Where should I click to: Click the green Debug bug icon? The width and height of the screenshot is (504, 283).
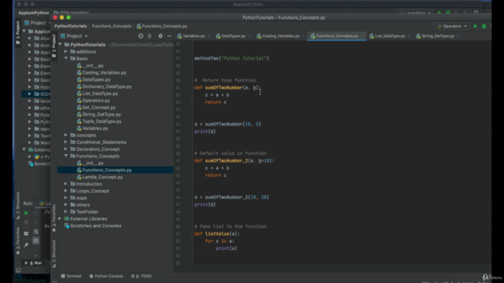point(484,26)
